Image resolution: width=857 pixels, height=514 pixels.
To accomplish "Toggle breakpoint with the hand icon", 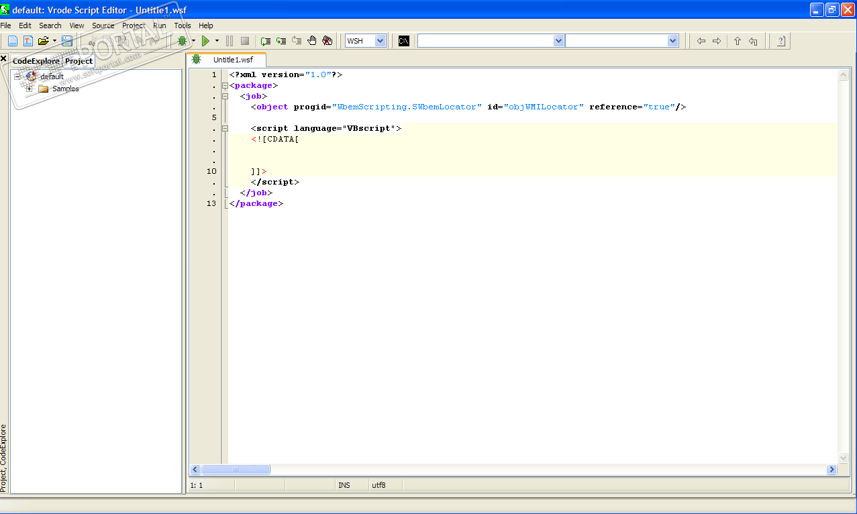I will click(312, 41).
